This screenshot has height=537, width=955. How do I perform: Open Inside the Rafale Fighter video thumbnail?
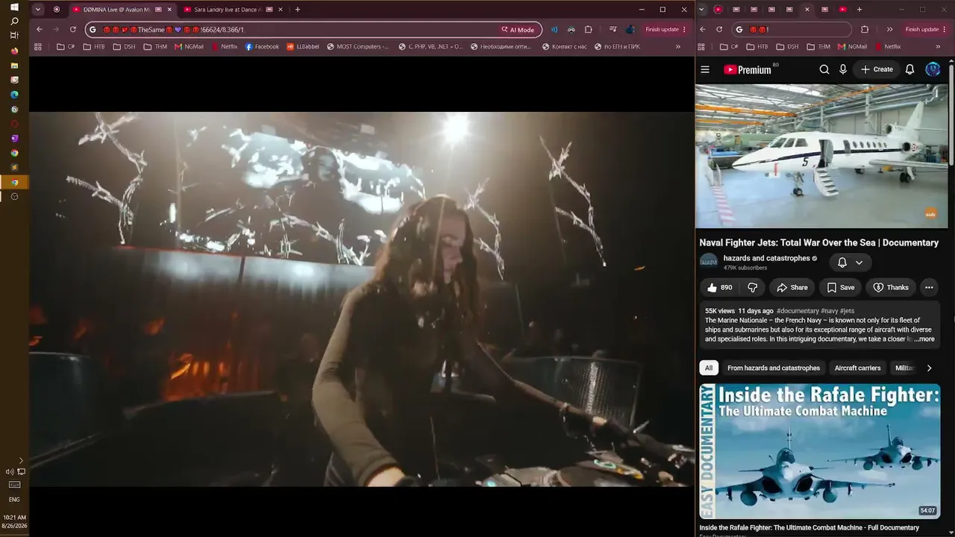click(820, 451)
